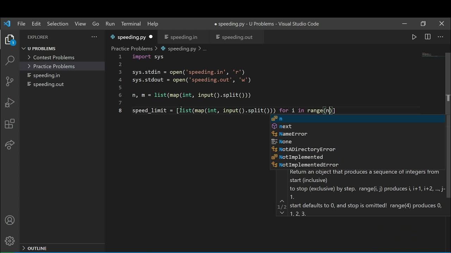Open the Extensions view icon
Viewport: 451px width, 253px height.
point(10,124)
